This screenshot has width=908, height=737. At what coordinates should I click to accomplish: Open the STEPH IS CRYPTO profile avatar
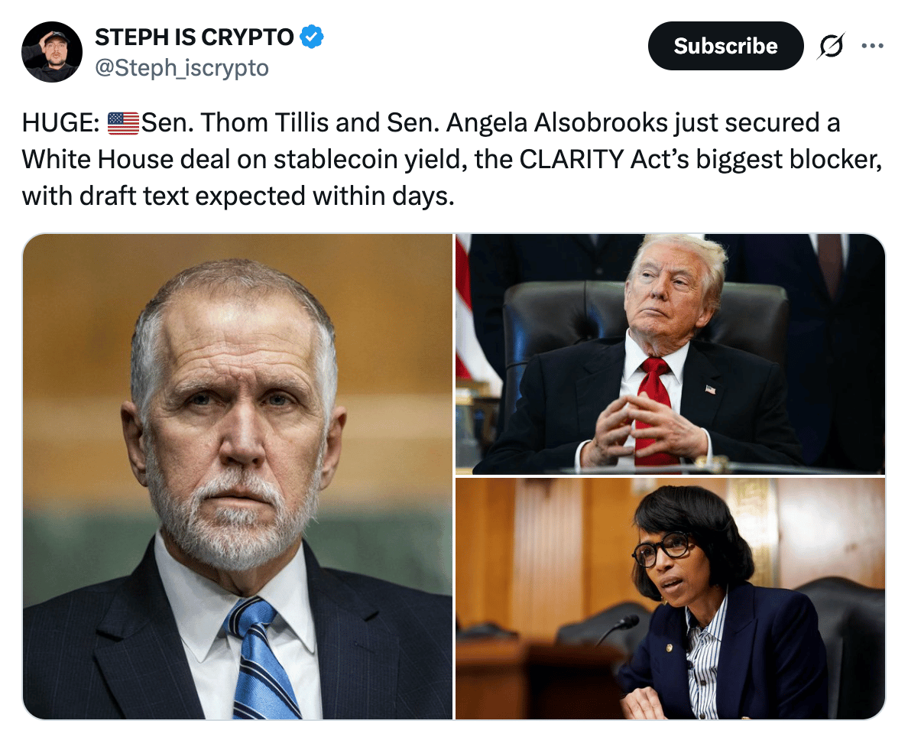[x=51, y=52]
